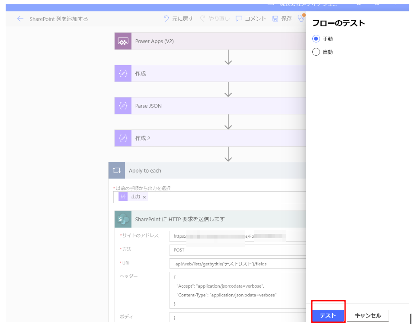416x330 pixels.
Task: Click the Power Apps (V2) trigger icon
Action: 123,41
